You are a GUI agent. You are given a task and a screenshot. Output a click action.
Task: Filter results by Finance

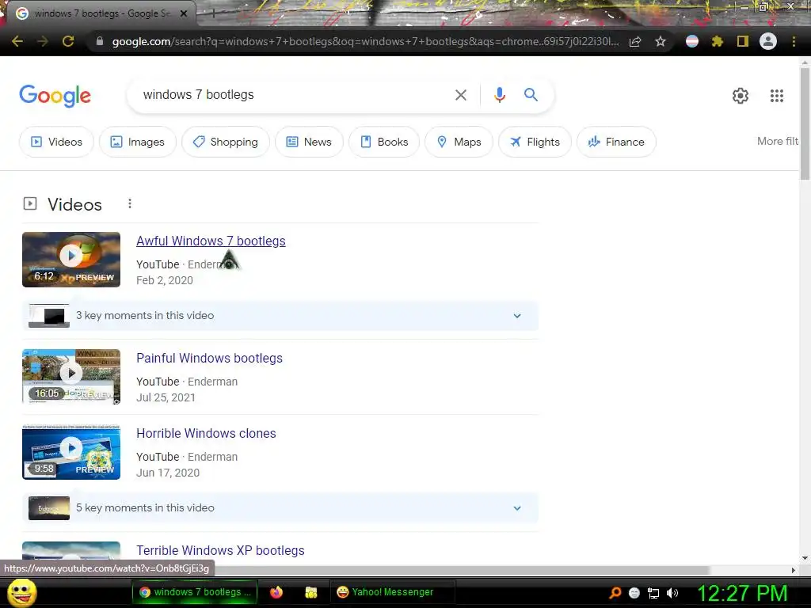coord(616,142)
